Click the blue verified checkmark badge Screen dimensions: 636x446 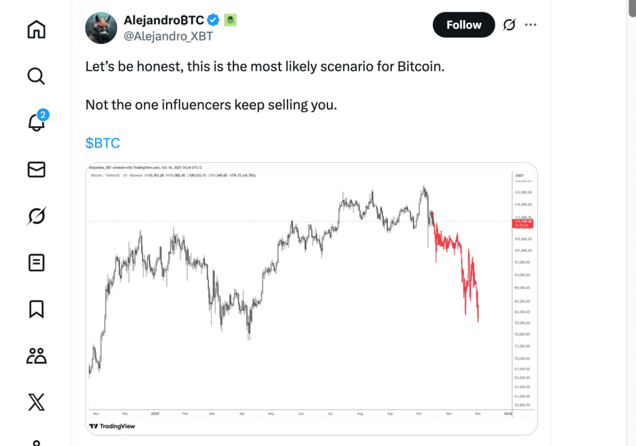coord(214,20)
